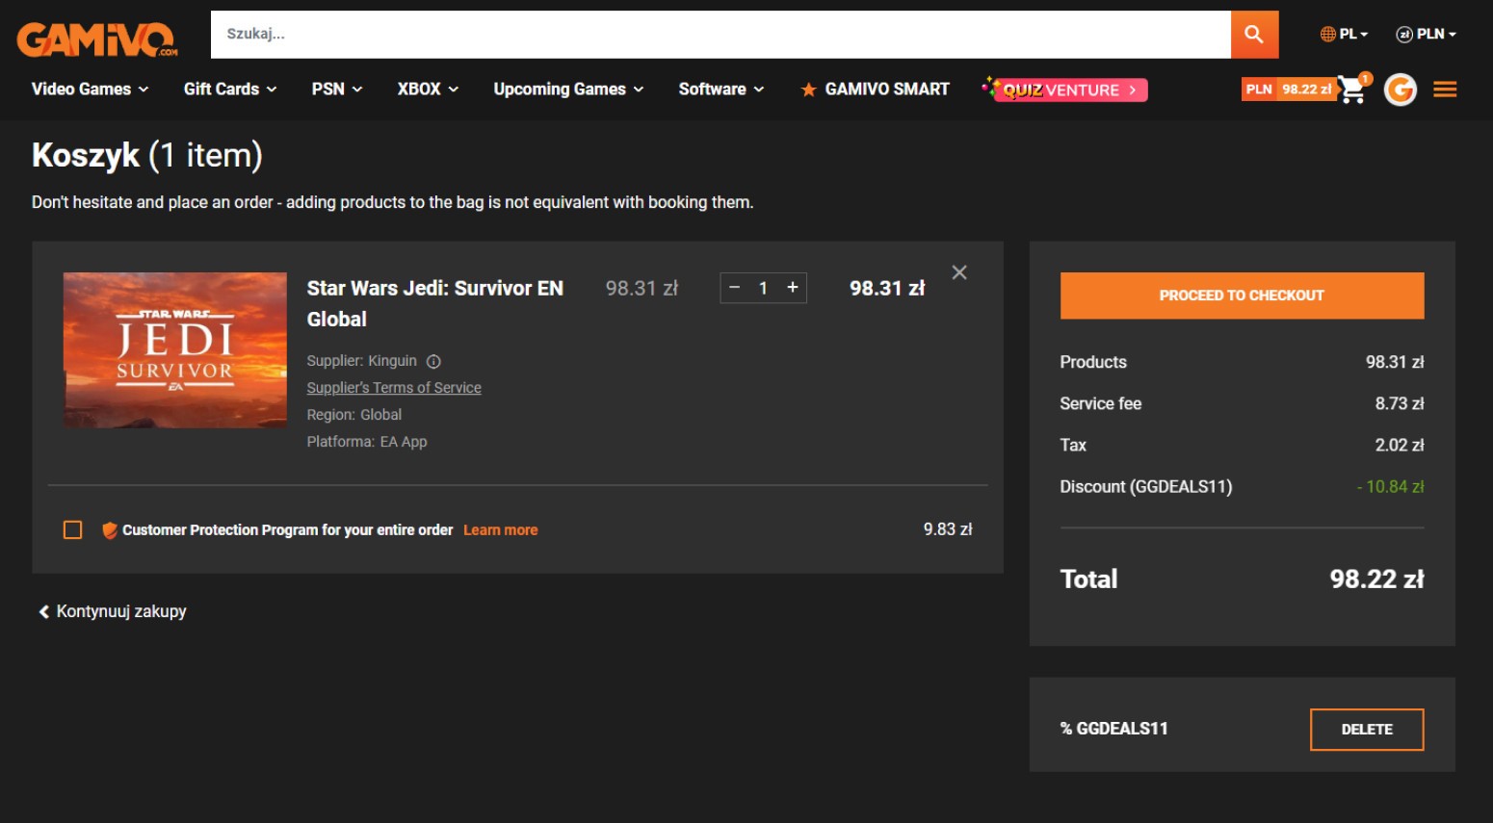Open the PL language selector
Viewport: 1493px width, 823px height.
[x=1344, y=35]
